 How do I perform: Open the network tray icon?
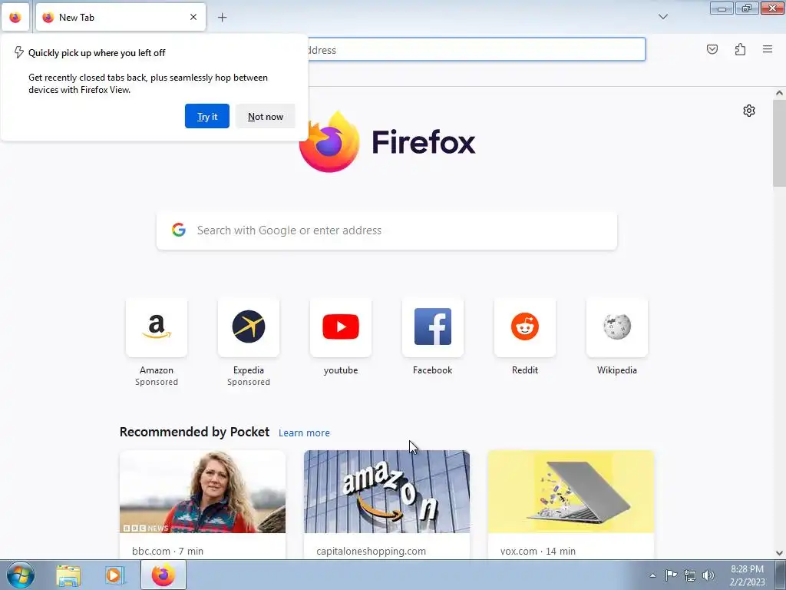coord(690,575)
